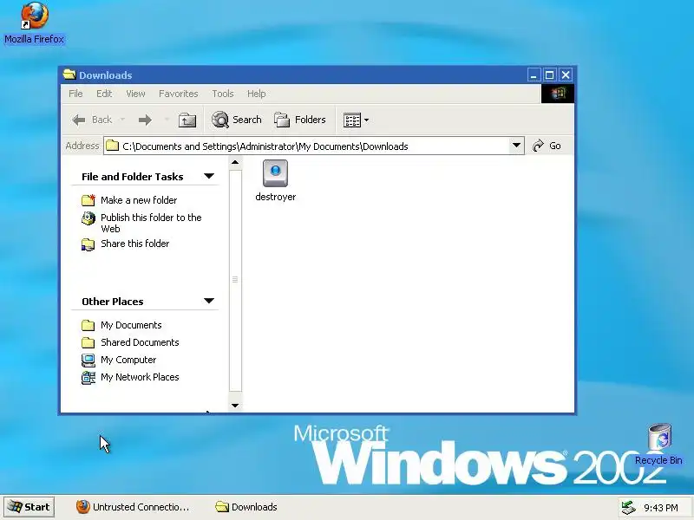The image size is (694, 520).
Task: Open the Mozilla Firefox desktop shortcut
Action: pos(35,23)
